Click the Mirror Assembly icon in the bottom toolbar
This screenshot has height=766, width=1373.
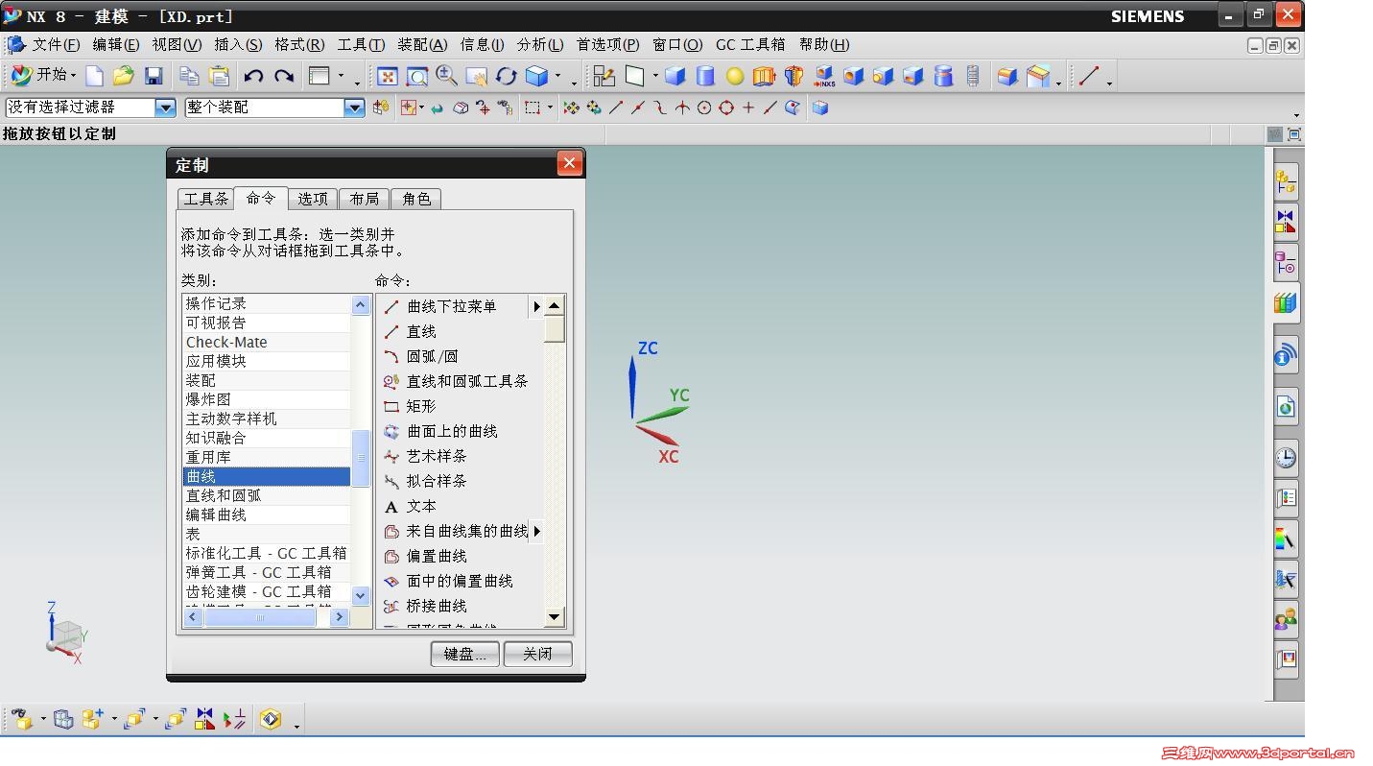click(x=205, y=718)
